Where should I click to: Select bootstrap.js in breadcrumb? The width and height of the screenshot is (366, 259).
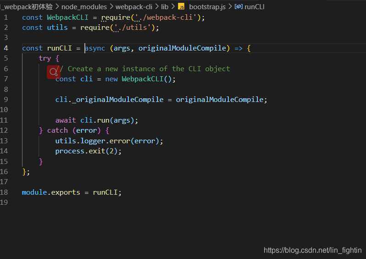(x=207, y=7)
